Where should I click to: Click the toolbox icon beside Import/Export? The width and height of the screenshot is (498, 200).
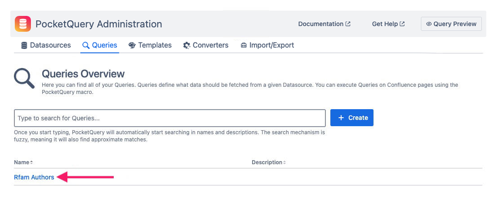pos(244,45)
